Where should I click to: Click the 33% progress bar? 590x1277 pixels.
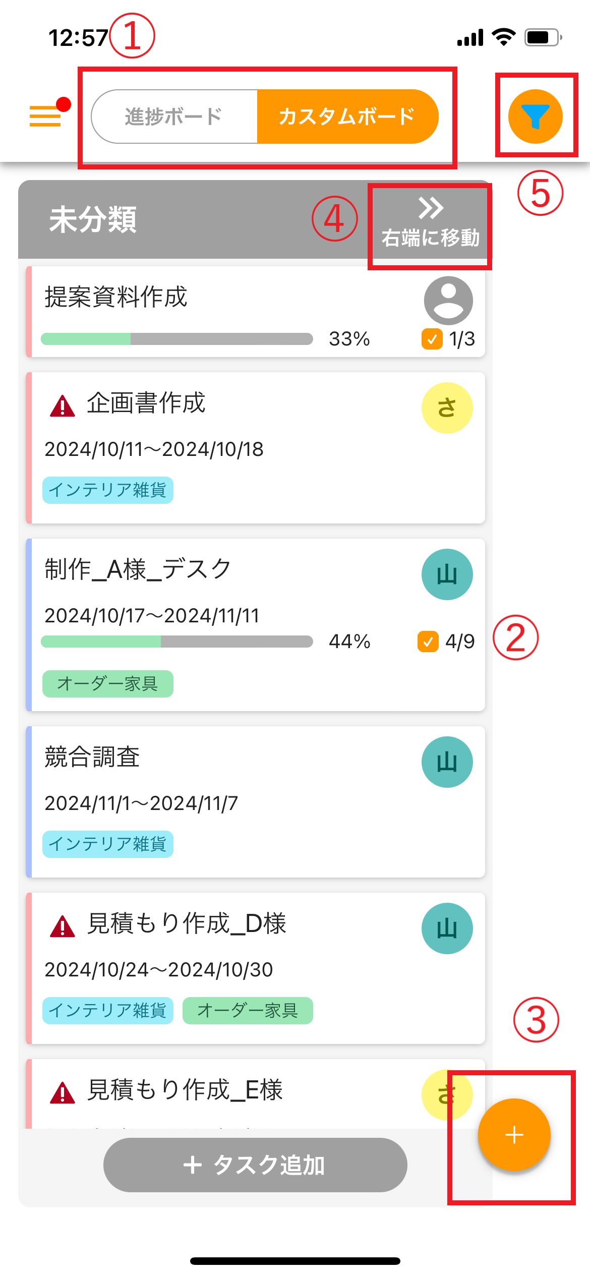[176, 339]
